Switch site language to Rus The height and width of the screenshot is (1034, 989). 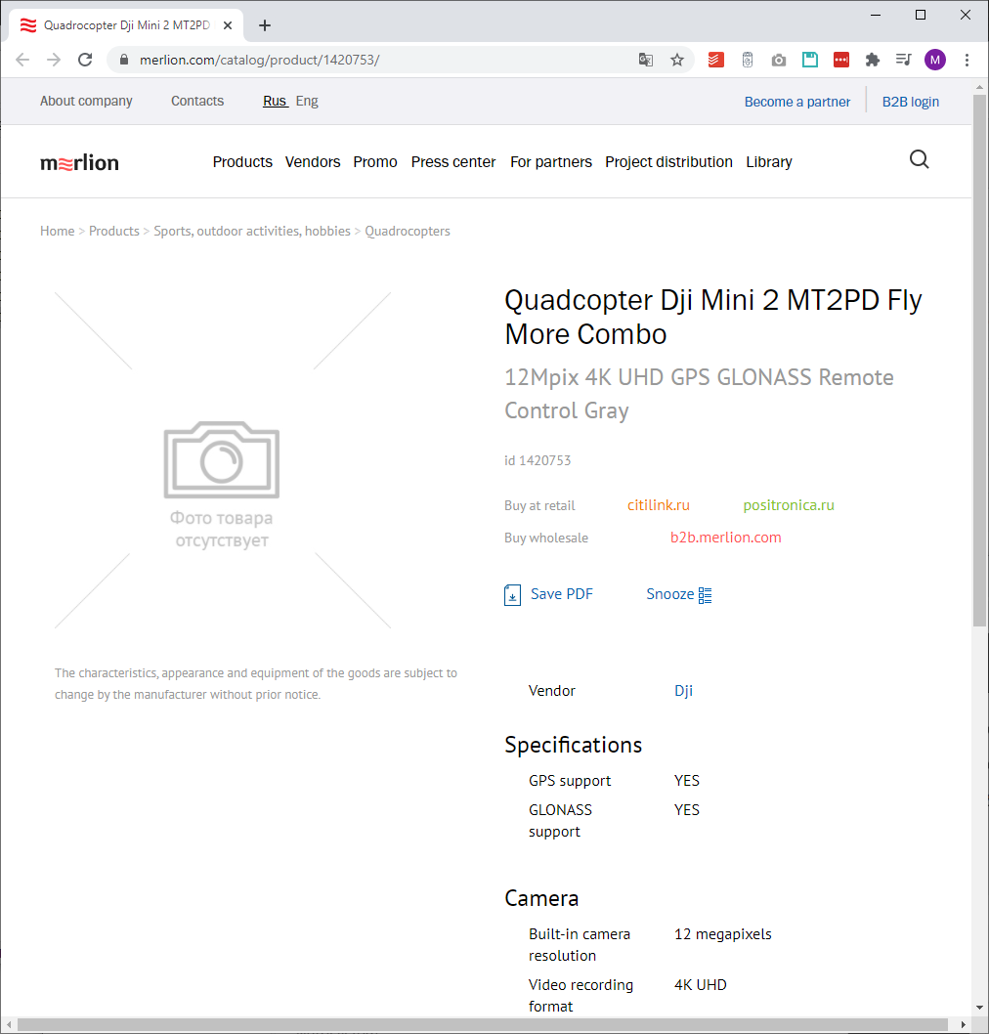click(275, 101)
